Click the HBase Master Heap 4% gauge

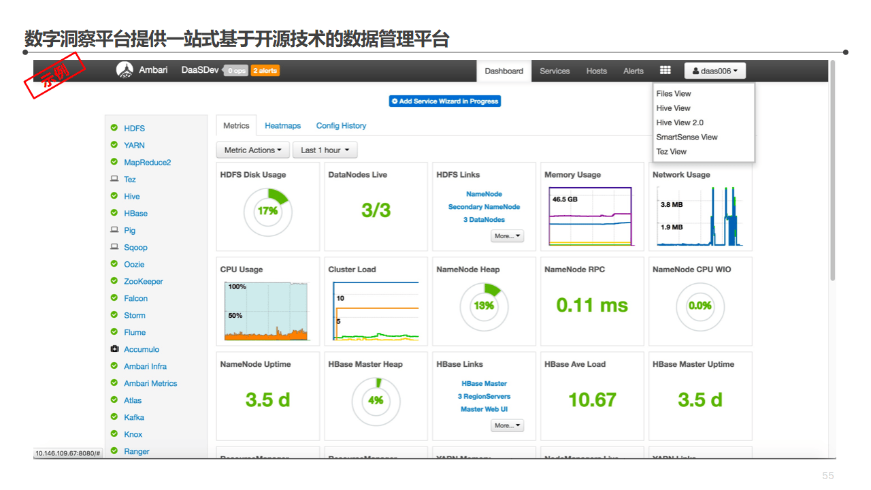pos(376,401)
